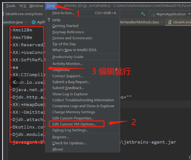Viewport: 191px width, 160px height.
Task: Click the -Xmx750m line in editor
Action: [22, 38]
